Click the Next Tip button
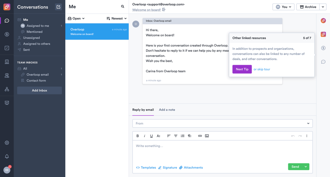The width and height of the screenshot is (330, 177). [x=242, y=69]
